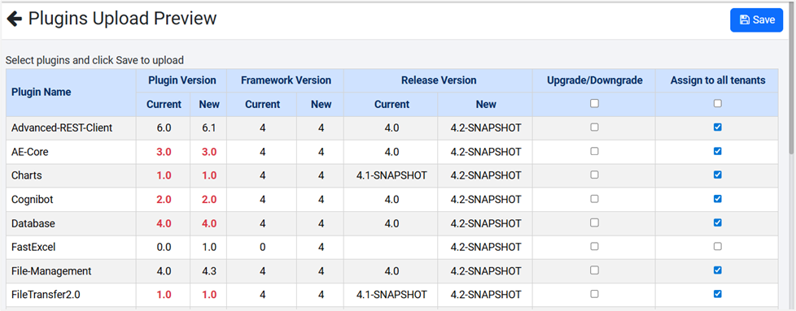Image resolution: width=796 pixels, height=311 pixels.
Task: Click the red current version 3.0 for AE-Core
Action: click(164, 152)
